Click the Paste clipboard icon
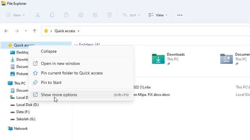 66,15
